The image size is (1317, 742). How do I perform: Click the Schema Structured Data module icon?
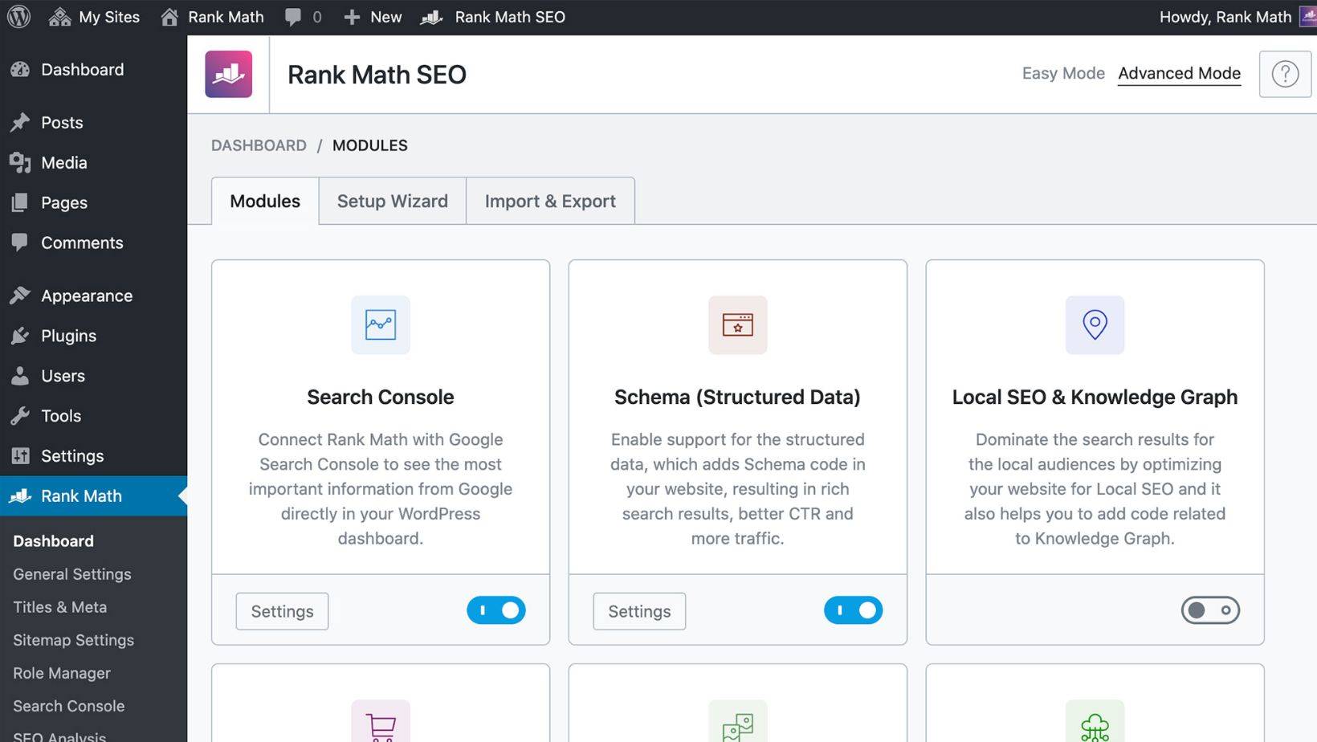[737, 325]
